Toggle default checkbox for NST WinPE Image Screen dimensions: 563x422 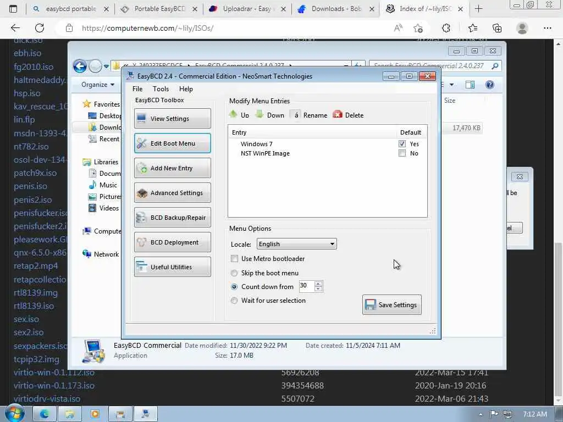[x=402, y=153]
